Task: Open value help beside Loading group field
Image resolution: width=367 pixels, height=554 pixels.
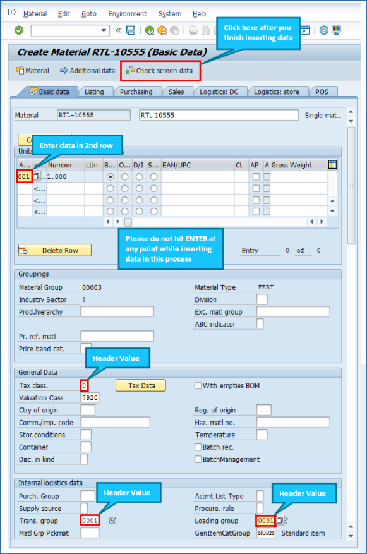Action: [x=279, y=520]
